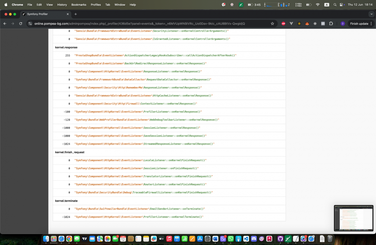
Task: Open the WebDebugToolbarListener::onKernelResponse link
Action: point(146,120)
